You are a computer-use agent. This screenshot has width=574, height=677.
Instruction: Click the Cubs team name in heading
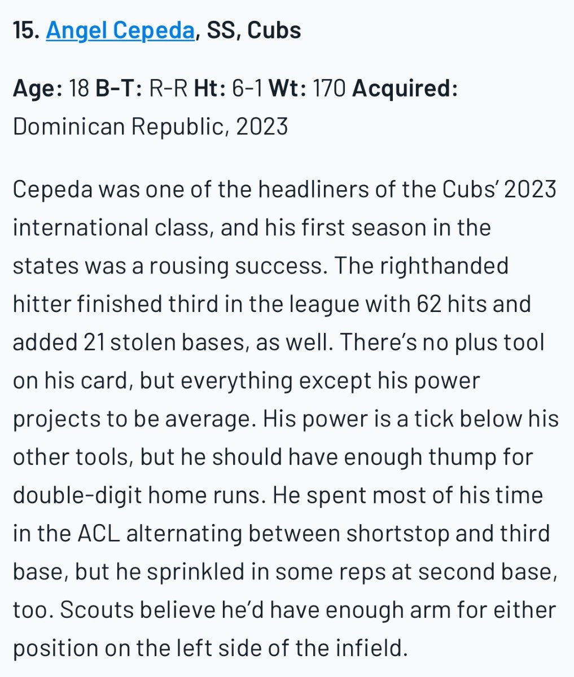274,30
